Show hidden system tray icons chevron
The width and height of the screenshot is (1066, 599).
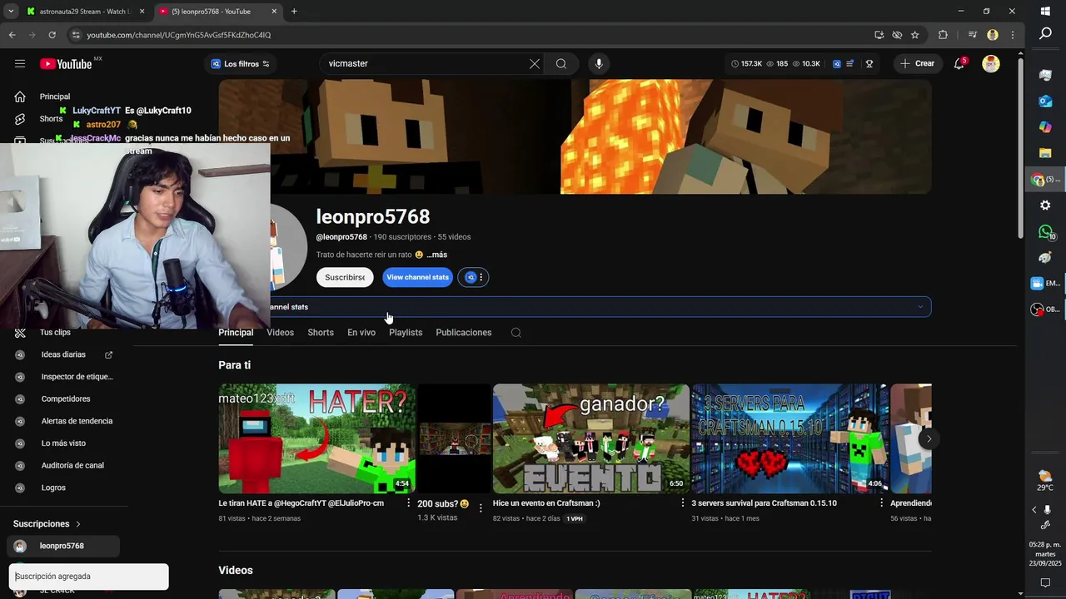point(1034,509)
